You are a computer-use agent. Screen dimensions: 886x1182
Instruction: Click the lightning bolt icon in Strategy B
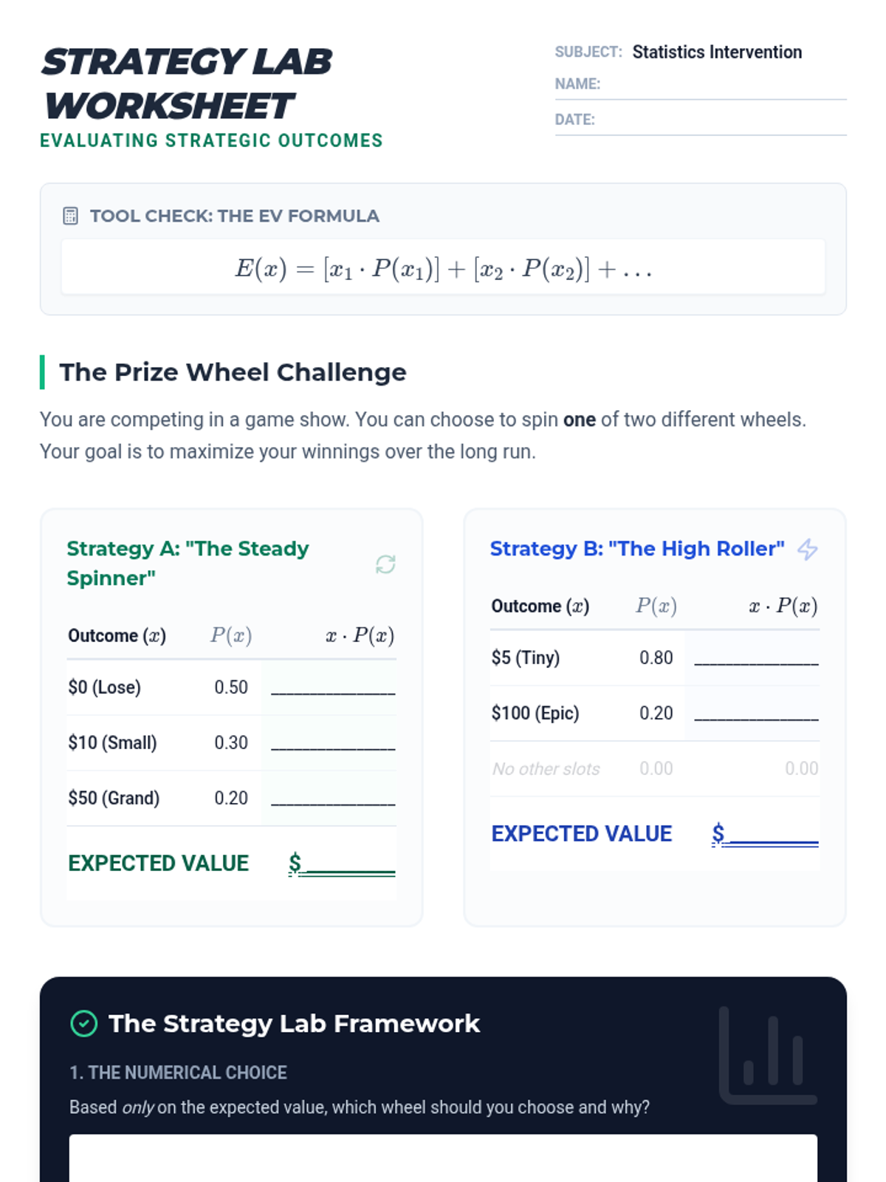(808, 549)
